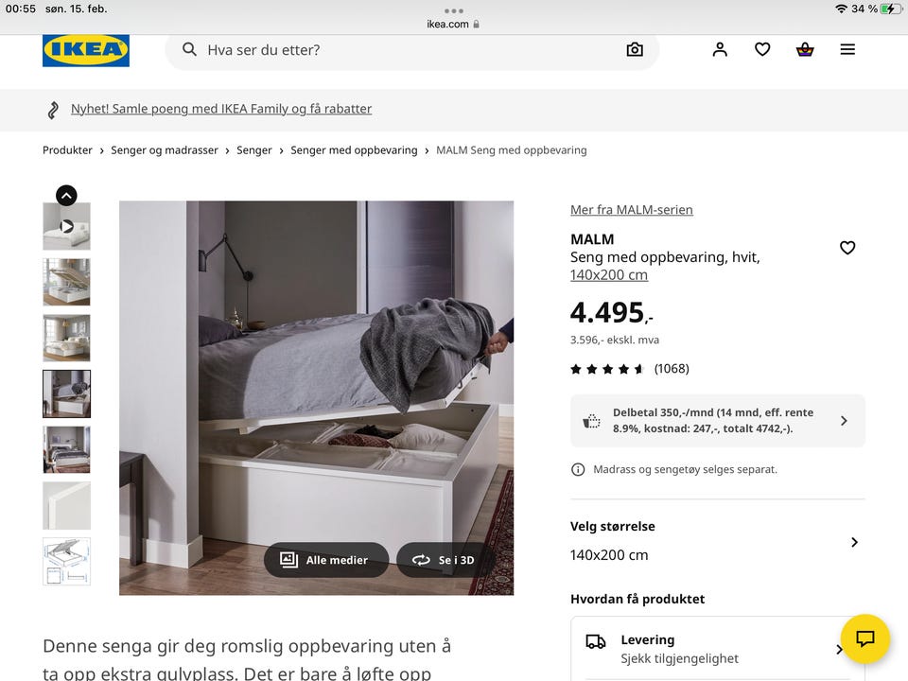908x681 pixels.
Task: Click the main product image
Action: 316,398
